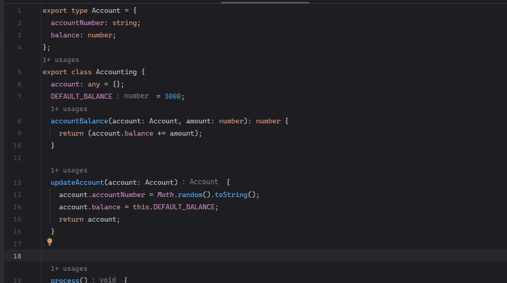Open usages hint above Accounting class

(x=60, y=60)
